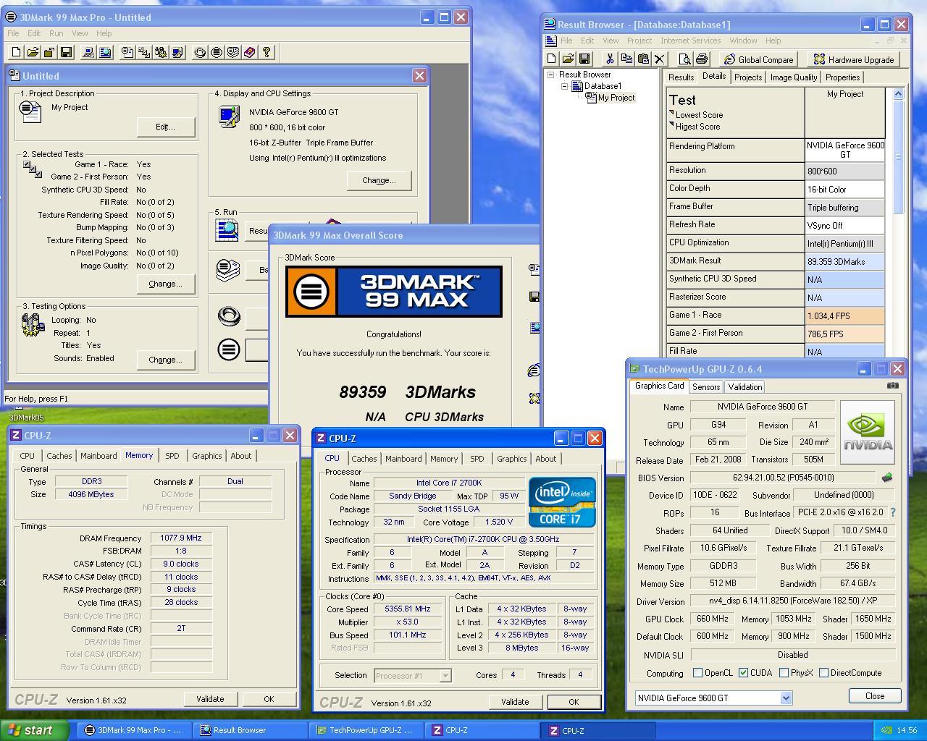Click Change... under Selected Tests
Viewport: 927px width, 741px height.
tap(165, 284)
